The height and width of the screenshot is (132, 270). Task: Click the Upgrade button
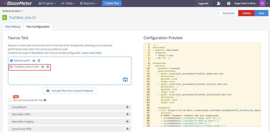point(203,3)
